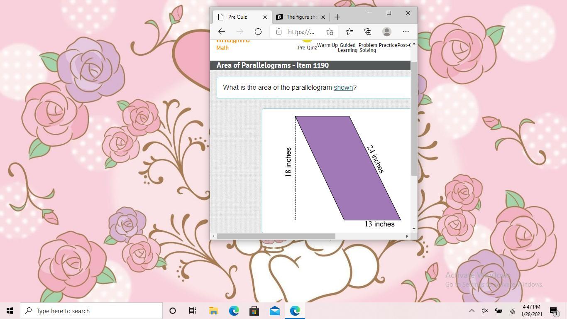Click the page scroll up arrow

coord(414,43)
